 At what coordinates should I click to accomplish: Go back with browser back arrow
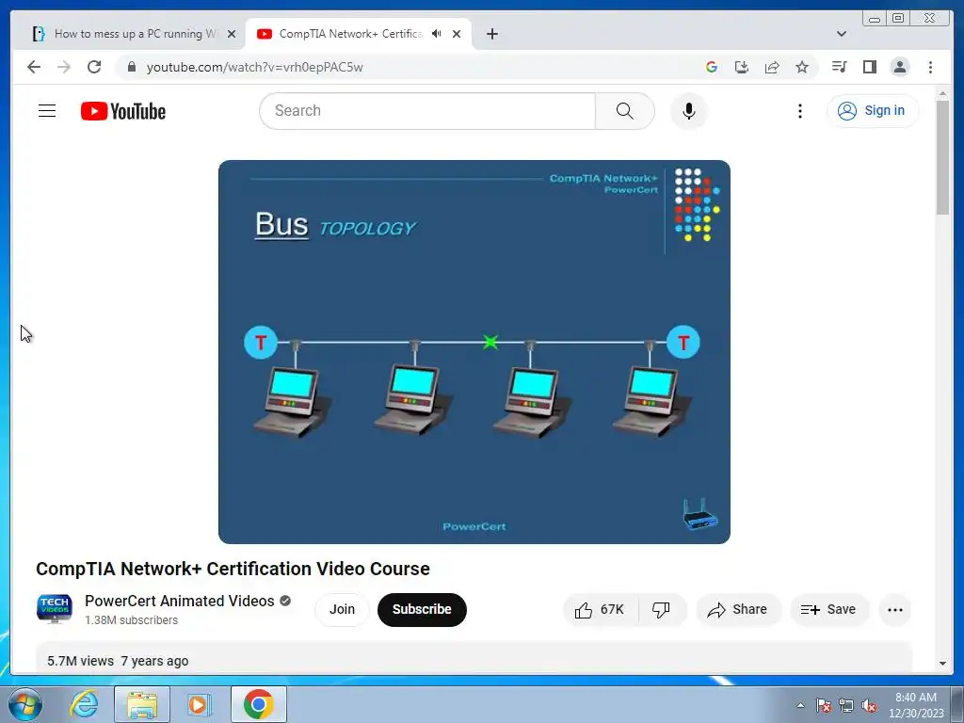[x=34, y=67]
